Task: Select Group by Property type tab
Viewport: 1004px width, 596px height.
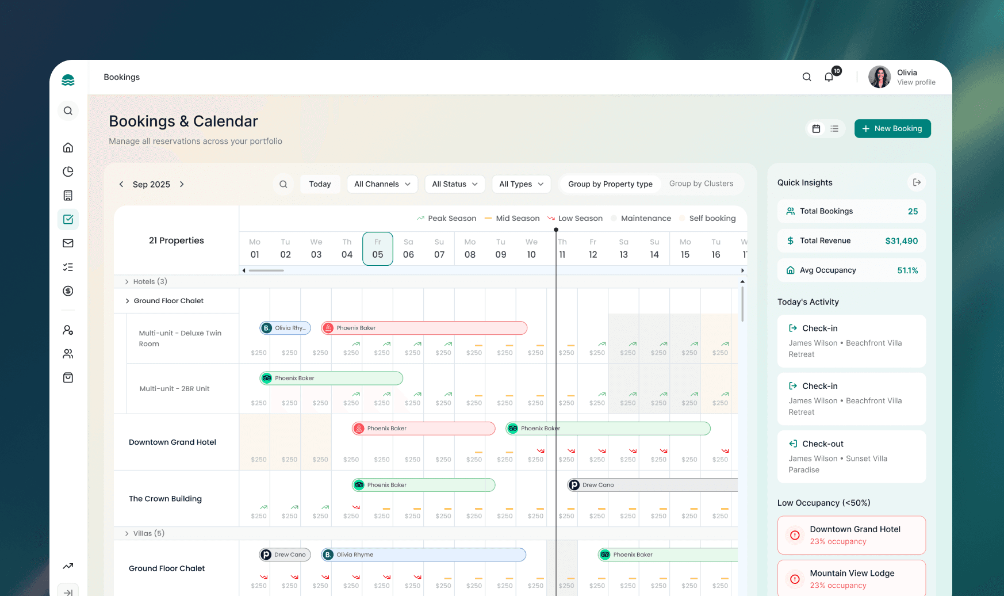Action: click(x=610, y=184)
